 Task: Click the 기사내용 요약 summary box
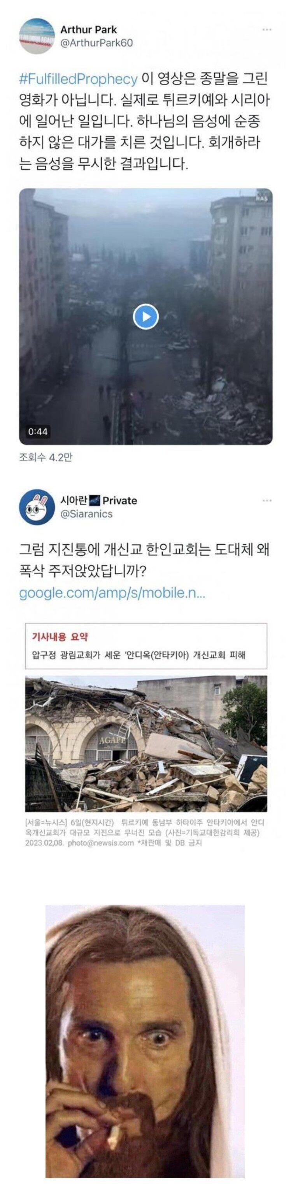pyautogui.click(x=146, y=646)
